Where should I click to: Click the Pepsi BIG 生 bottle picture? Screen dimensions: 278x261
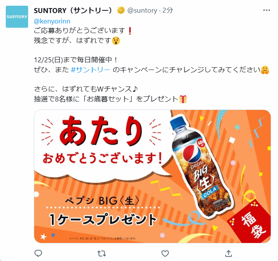click(201, 166)
